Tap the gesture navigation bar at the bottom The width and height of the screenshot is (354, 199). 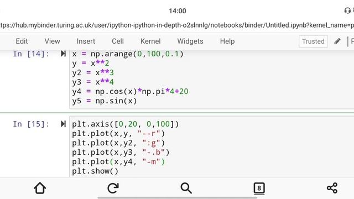177,198
